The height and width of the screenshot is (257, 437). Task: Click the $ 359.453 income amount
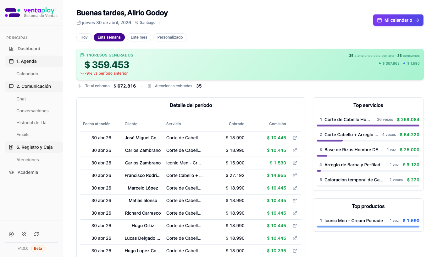[x=107, y=65]
